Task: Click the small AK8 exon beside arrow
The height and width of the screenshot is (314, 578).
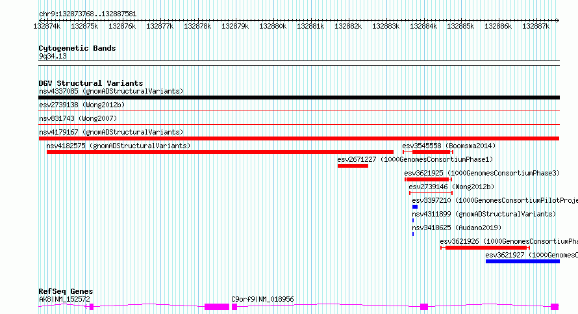Action: click(x=92, y=307)
